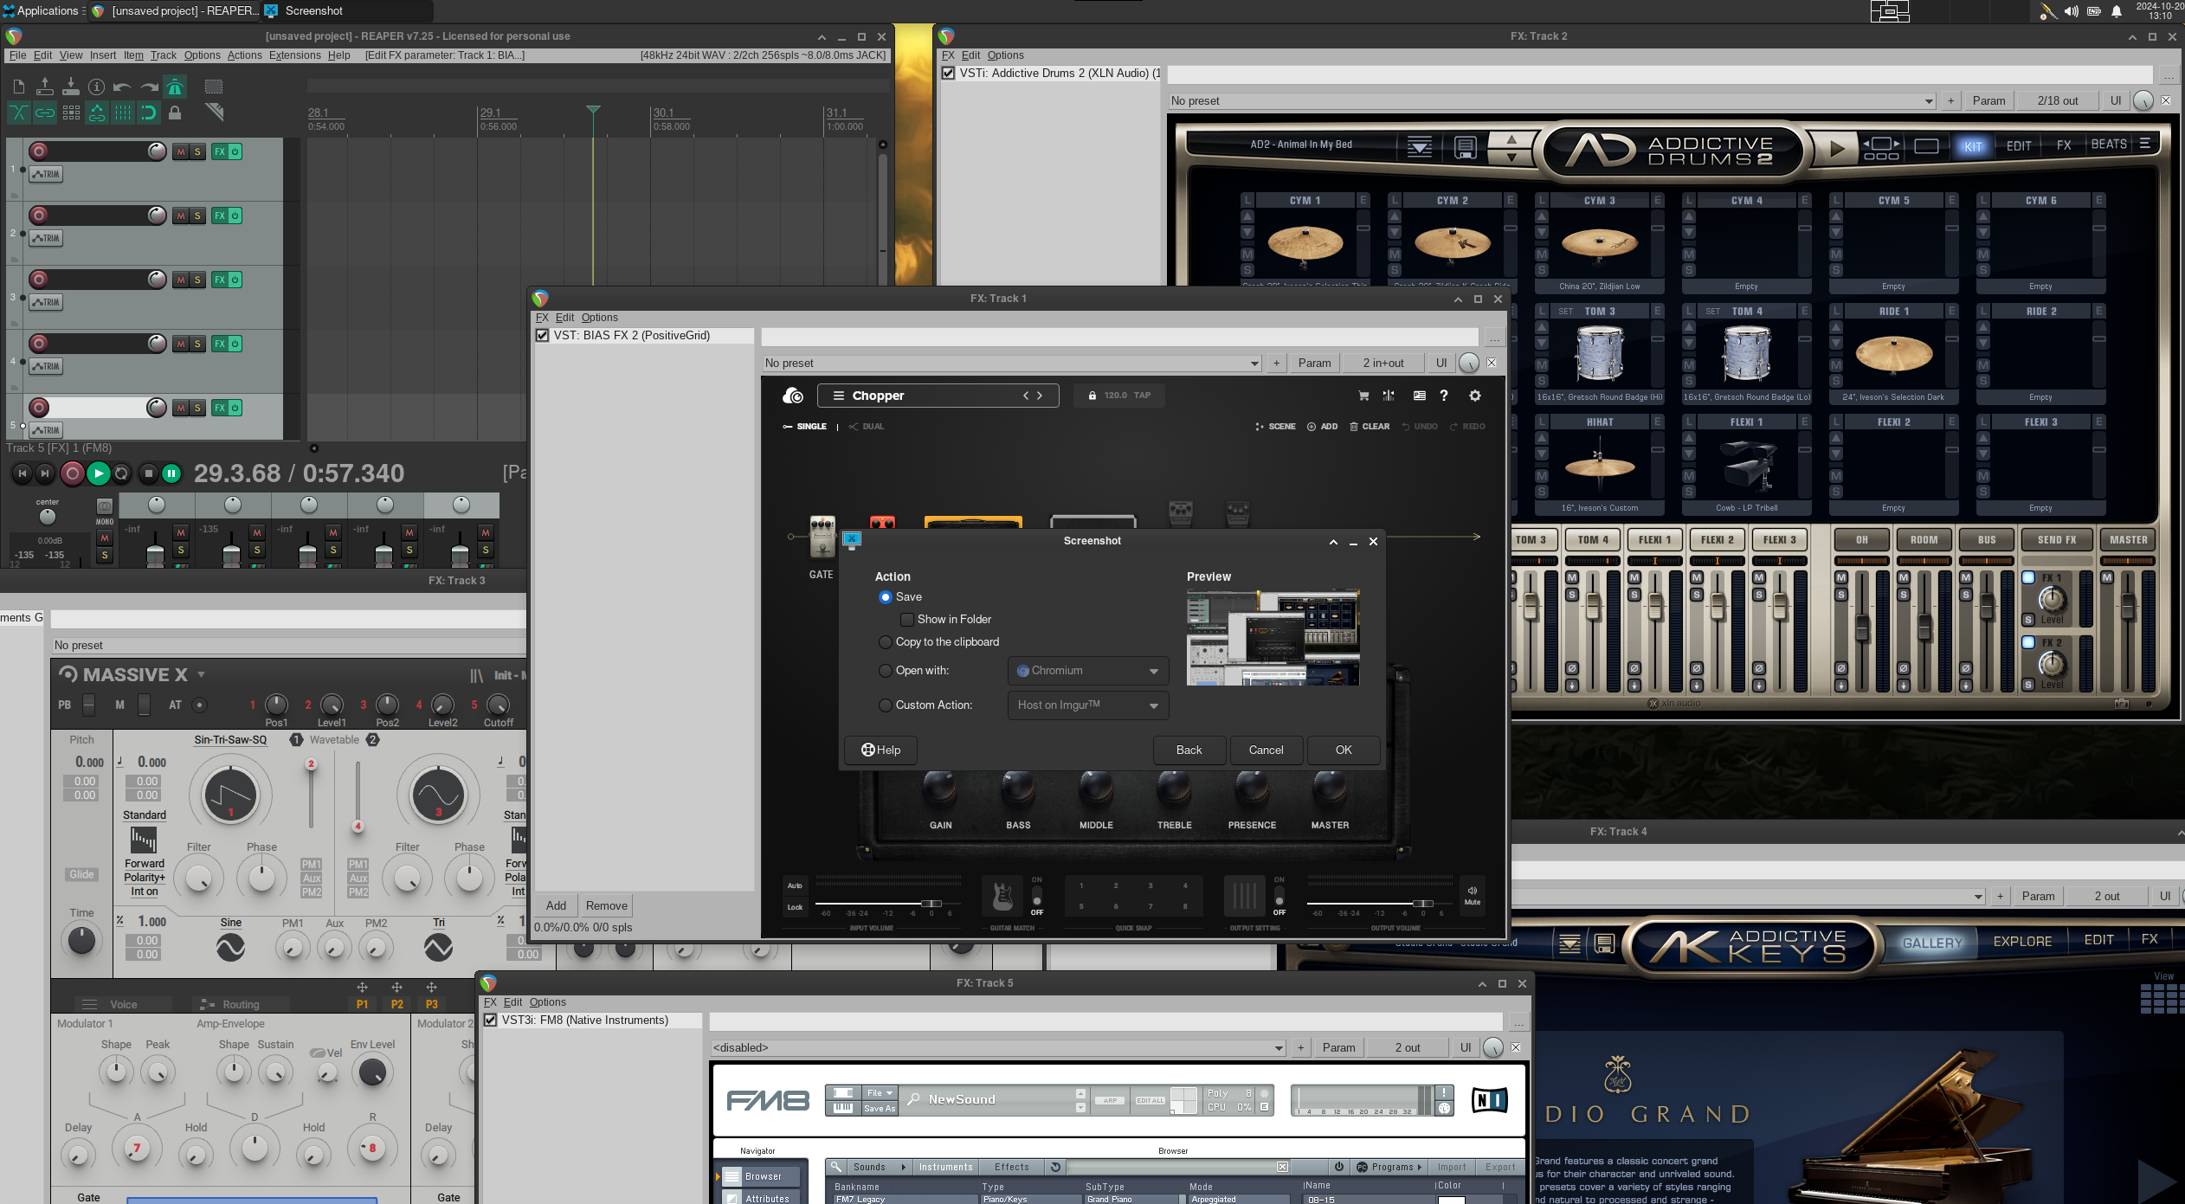Toggle item grouping link icon in REAPER toolbar
The width and height of the screenshot is (2185, 1204).
[x=45, y=113]
